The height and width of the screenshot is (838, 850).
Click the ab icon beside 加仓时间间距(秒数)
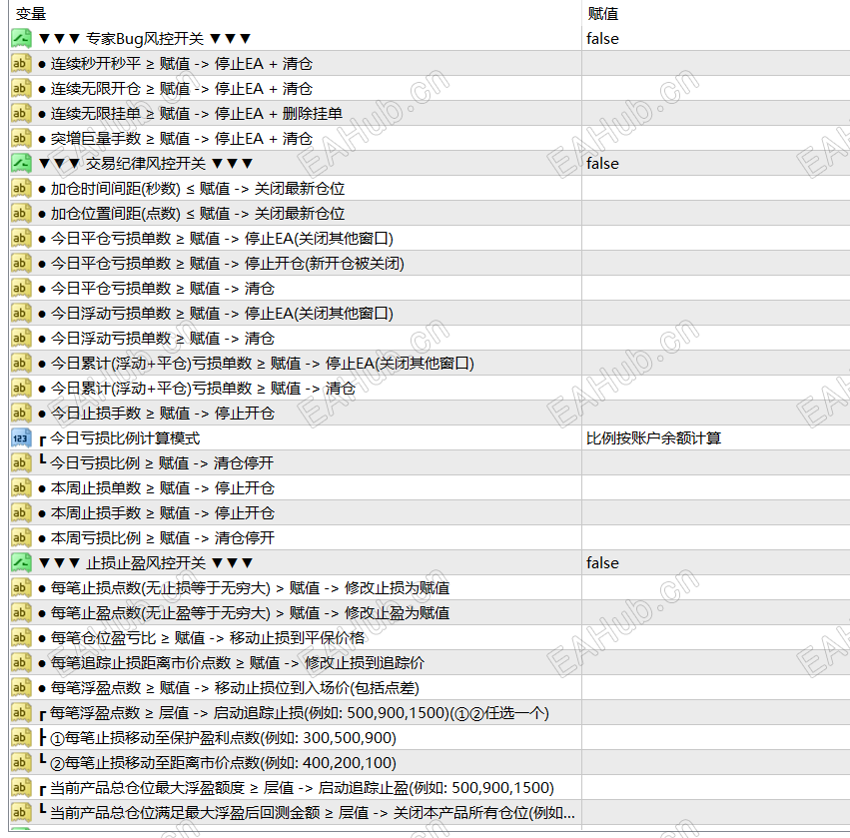click(21, 188)
